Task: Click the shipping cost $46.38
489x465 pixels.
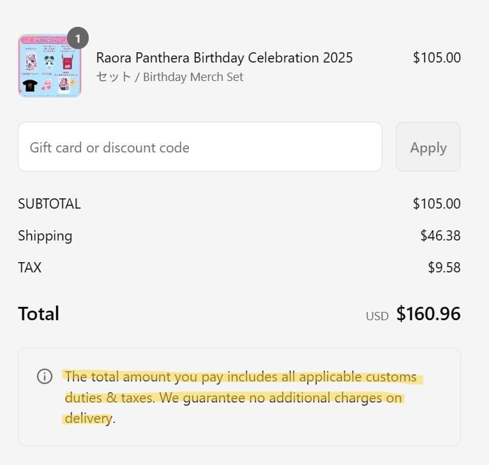Action: coord(440,235)
